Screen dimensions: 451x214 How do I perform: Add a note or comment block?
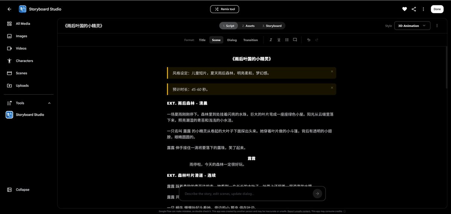[295, 40]
